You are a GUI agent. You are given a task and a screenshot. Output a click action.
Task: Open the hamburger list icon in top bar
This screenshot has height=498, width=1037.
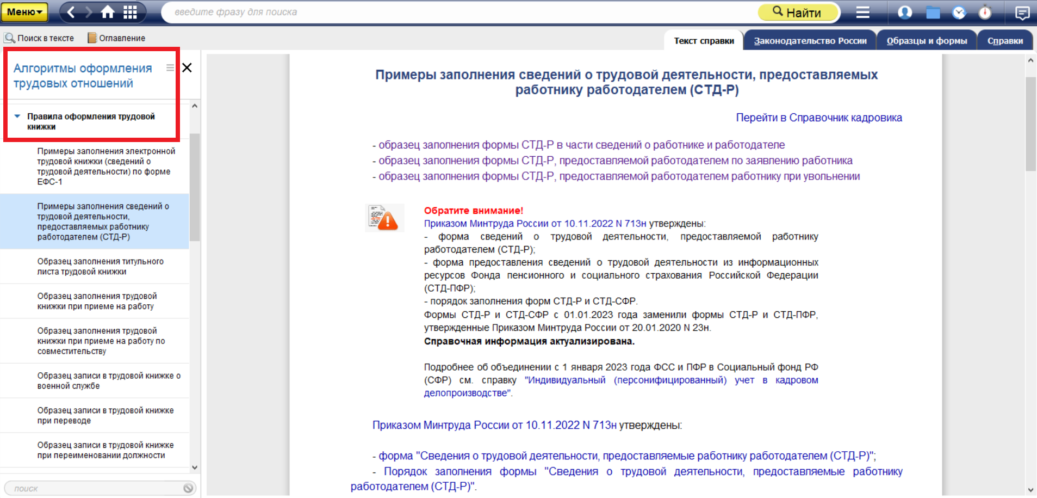(x=863, y=12)
